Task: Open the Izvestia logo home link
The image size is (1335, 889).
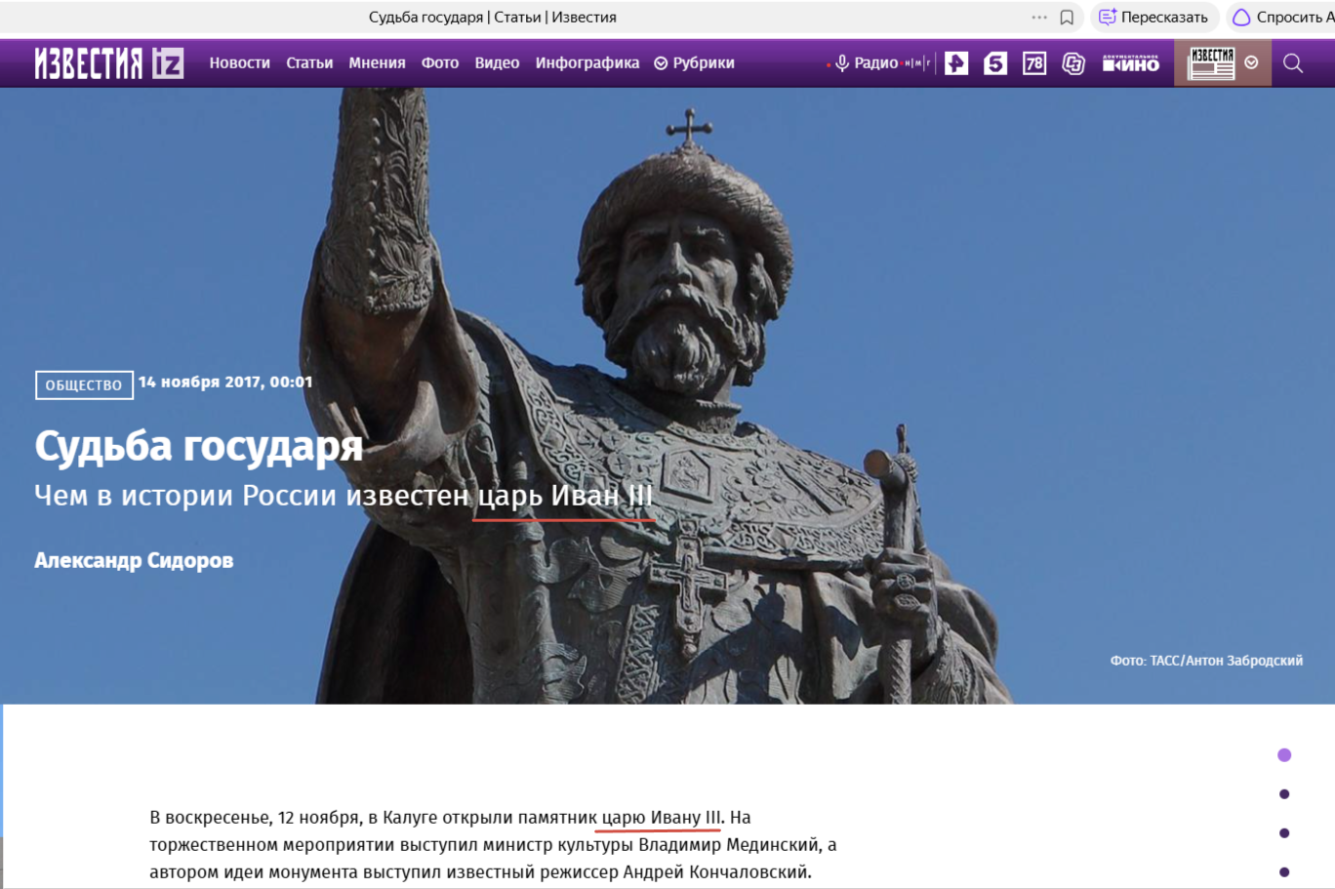Action: pyautogui.click(x=108, y=63)
